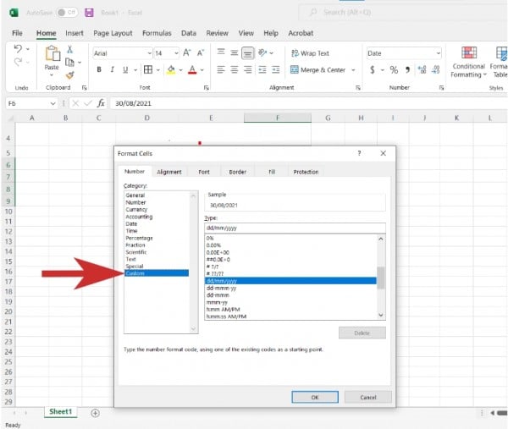
Task: Select Currency in Category list
Action: coord(157,210)
